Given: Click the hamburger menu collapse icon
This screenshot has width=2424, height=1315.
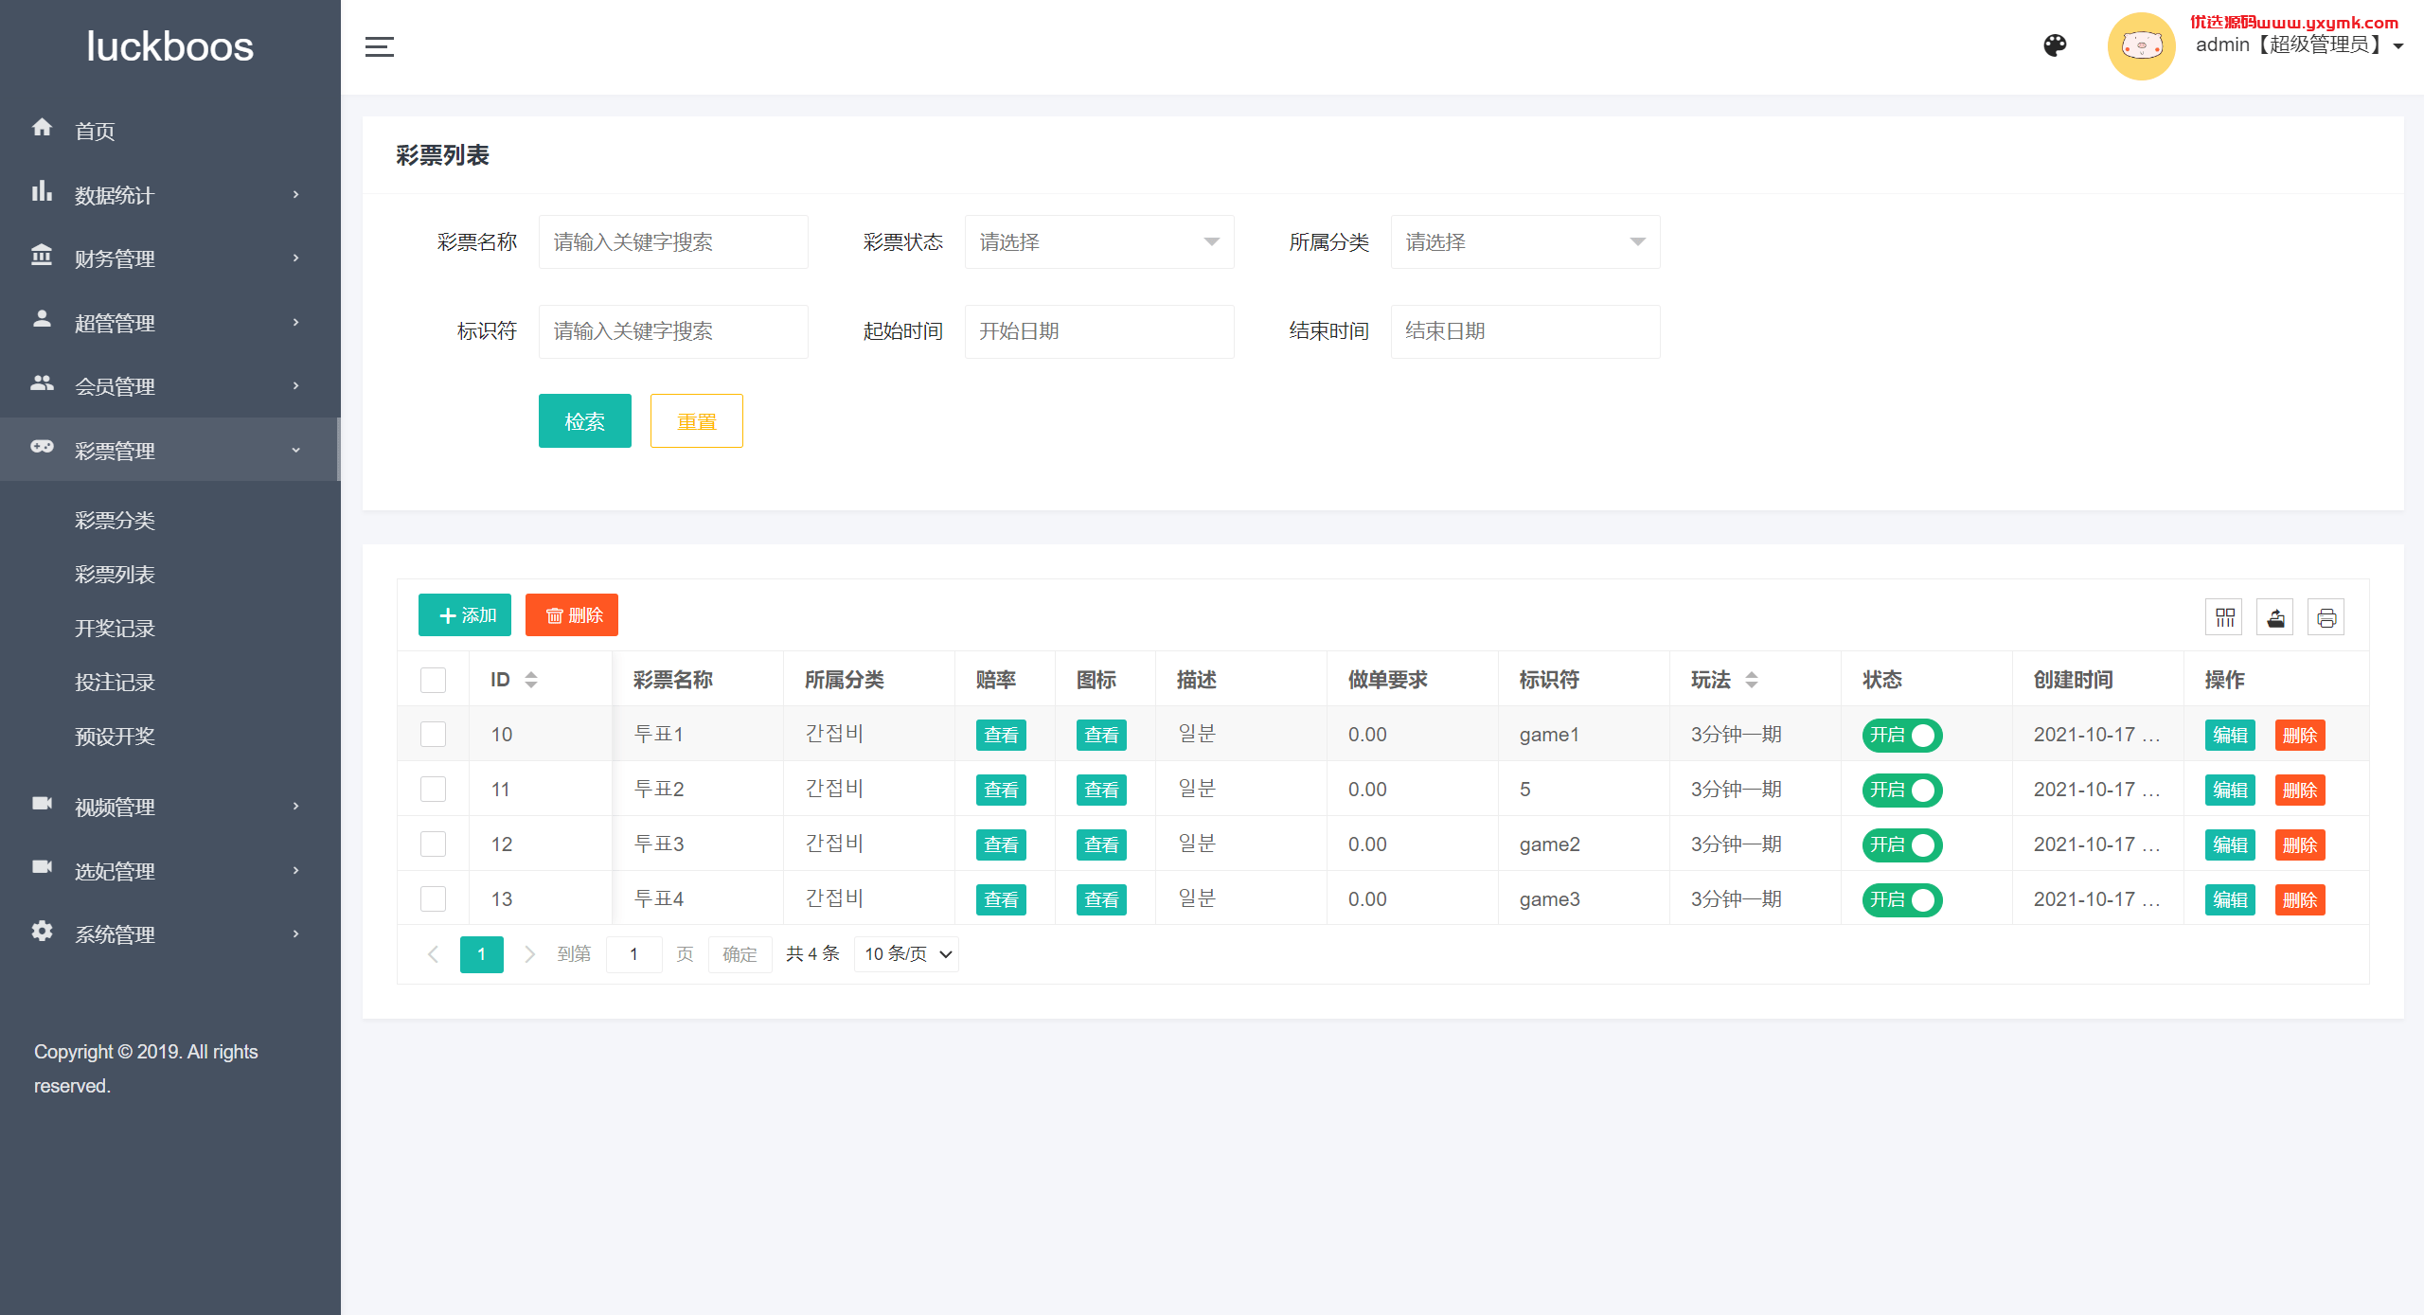Looking at the screenshot, I should point(380,46).
